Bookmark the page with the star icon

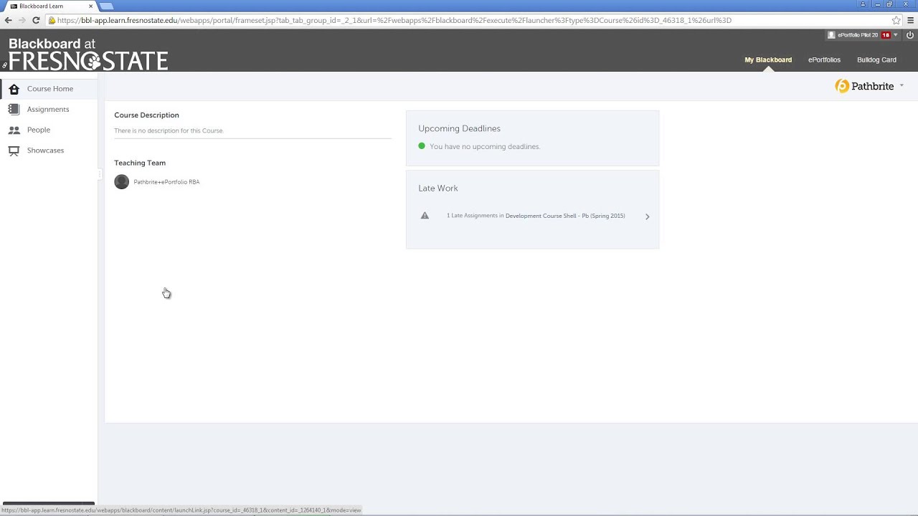(896, 20)
